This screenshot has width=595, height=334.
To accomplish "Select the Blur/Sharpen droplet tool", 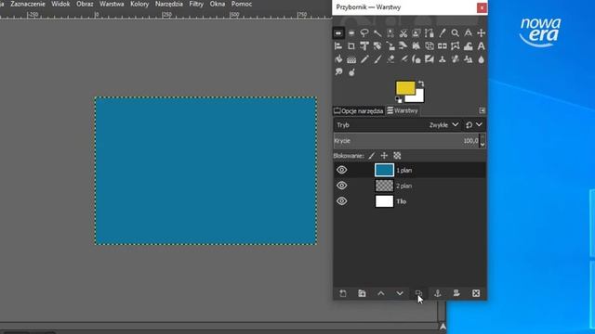I will [482, 59].
